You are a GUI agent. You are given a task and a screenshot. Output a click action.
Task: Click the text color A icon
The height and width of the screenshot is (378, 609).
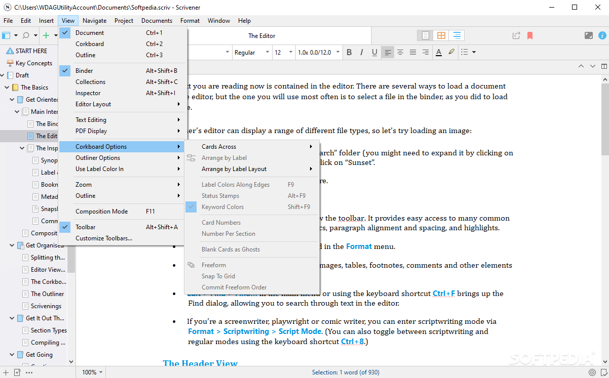pos(439,52)
